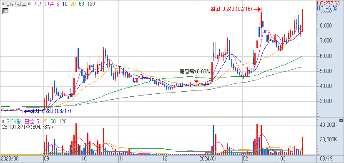Select the price 10-day average label
Viewport: 344px width, 163px height.
click(x=65, y=4)
